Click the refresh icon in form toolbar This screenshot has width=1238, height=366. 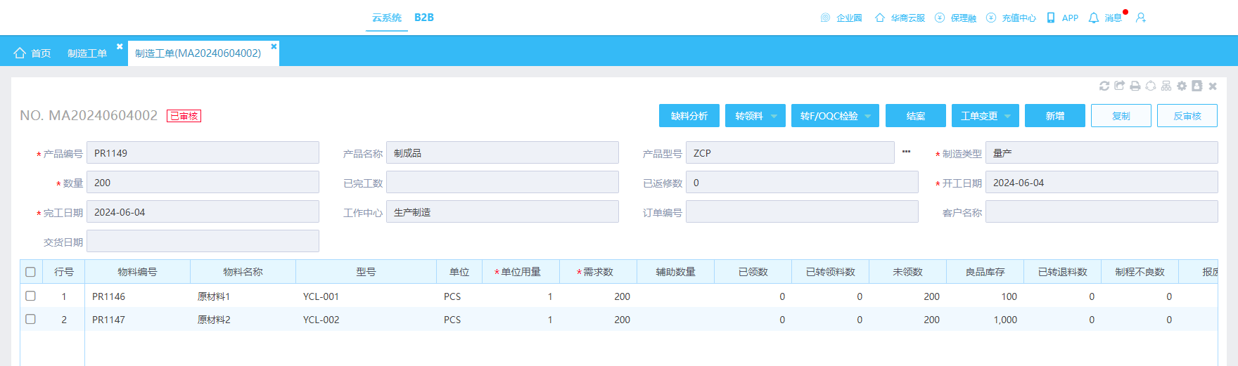[1104, 86]
